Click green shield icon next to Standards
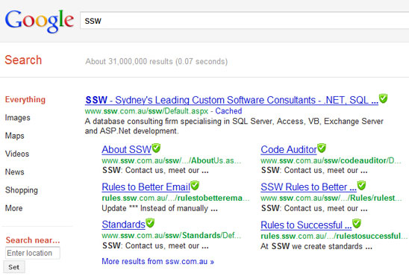Image resolution: width=409 pixels, height=276 pixels. (150, 223)
